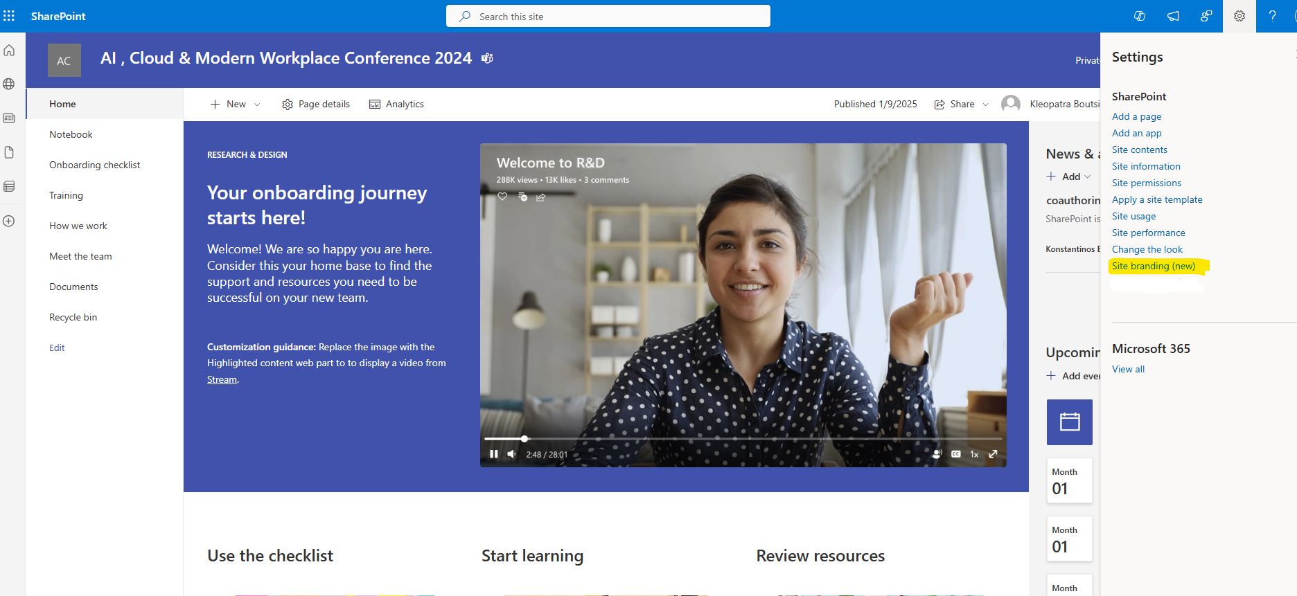The height and width of the screenshot is (596, 1297).
Task: Go to Onboarding checklist in site navigation
Action: [94, 165]
